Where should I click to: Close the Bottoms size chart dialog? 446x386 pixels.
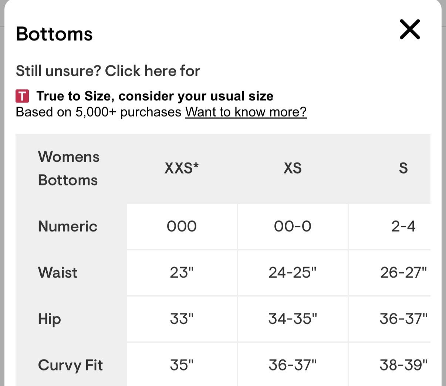coord(410,29)
